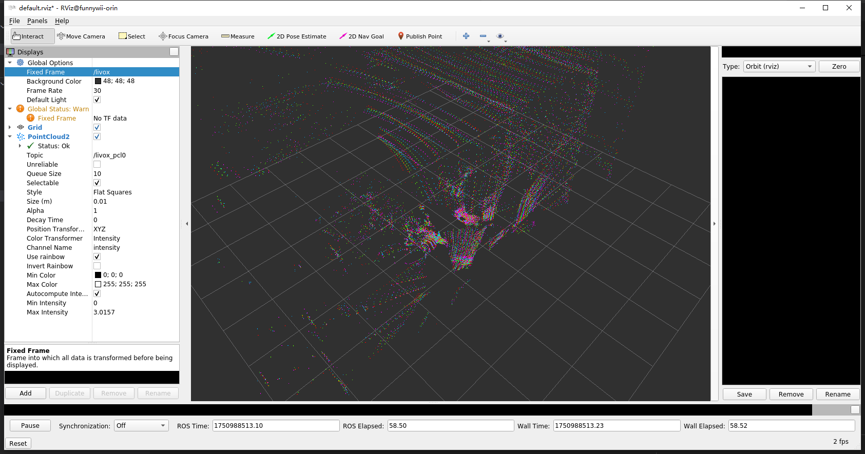Toggle the Autocompute Intensity checkbox

[97, 293]
